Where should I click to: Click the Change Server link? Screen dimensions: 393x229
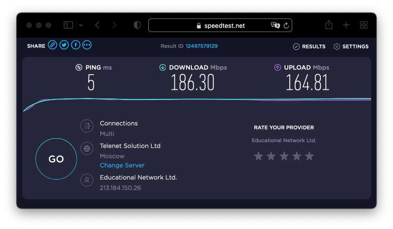point(122,165)
